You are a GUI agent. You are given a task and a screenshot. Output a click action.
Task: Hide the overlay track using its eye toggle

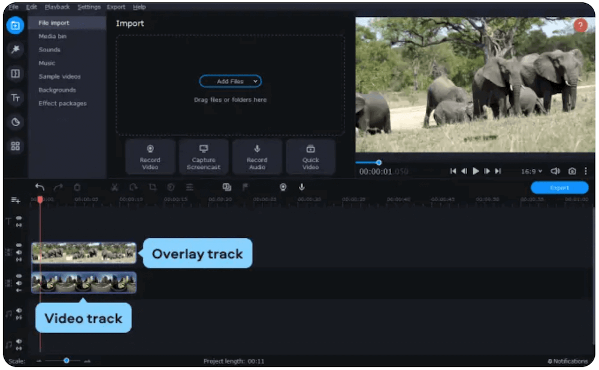point(20,244)
